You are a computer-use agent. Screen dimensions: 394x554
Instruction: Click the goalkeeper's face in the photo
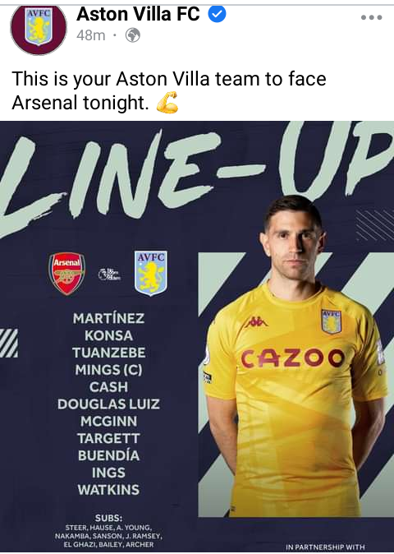click(293, 247)
